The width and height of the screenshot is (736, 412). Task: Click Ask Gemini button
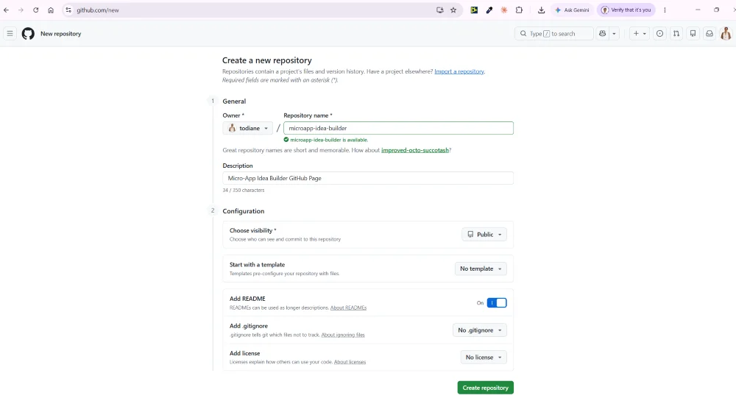[572, 10]
